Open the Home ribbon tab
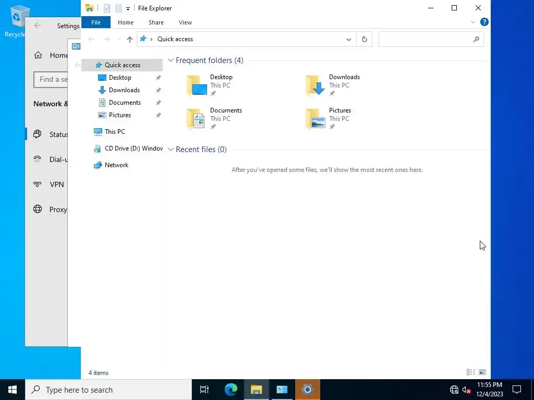The width and height of the screenshot is (534, 400). point(126,22)
